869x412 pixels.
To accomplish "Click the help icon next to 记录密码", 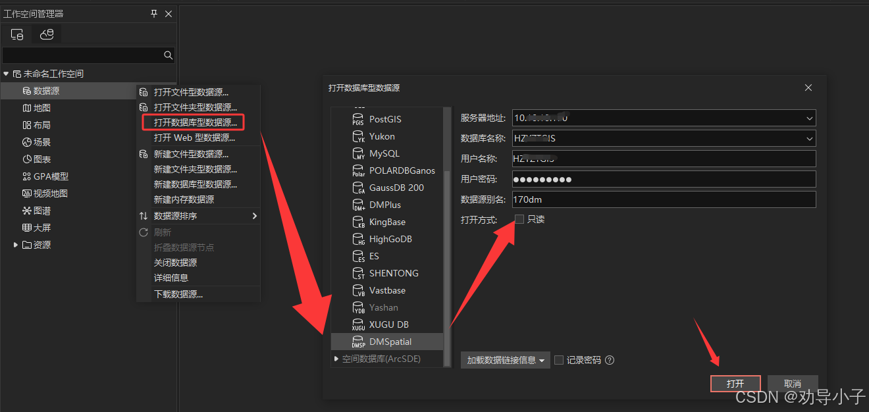I will (x=610, y=360).
